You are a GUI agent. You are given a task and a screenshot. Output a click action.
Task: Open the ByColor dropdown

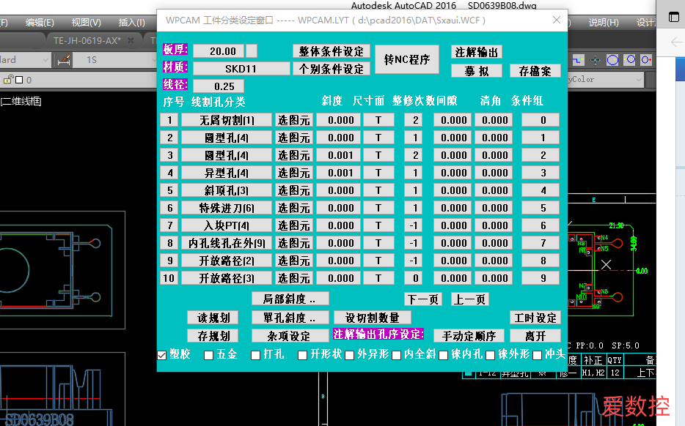605,79
